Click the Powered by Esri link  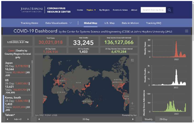point(129,115)
